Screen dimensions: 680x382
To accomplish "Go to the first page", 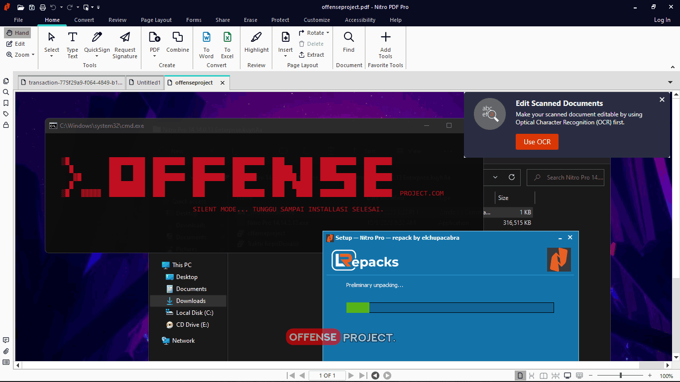I will coord(291,376).
